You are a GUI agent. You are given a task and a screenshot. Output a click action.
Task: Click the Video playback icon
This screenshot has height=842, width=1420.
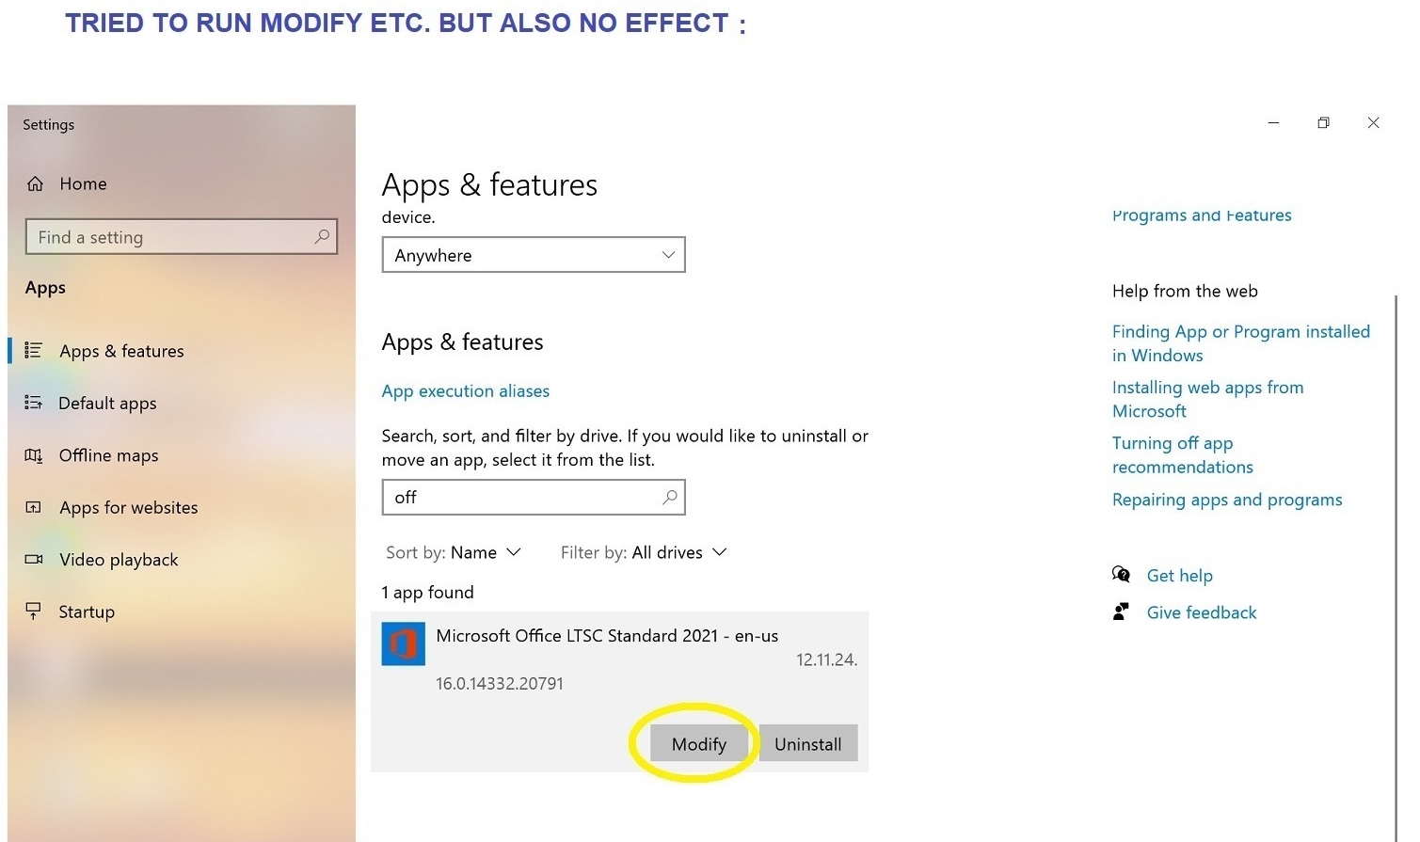33,559
